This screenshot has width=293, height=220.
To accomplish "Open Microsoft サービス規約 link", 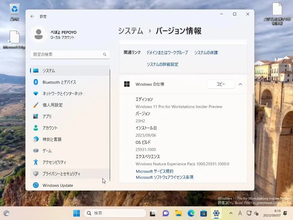I will [155, 171].
